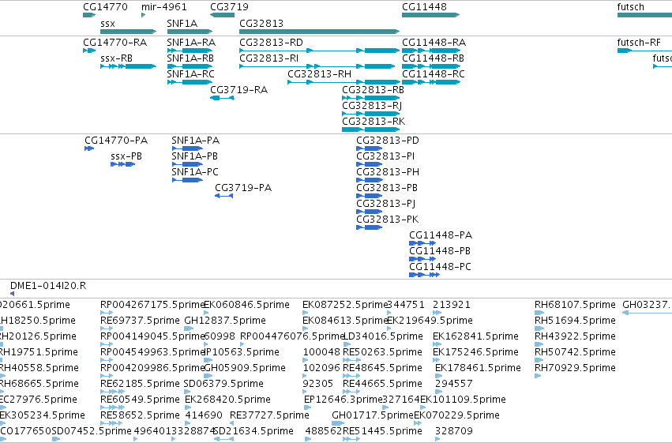Image resolution: width=672 pixels, height=443 pixels.
Task: Select the CG11448 gene bar
Action: 430,15
